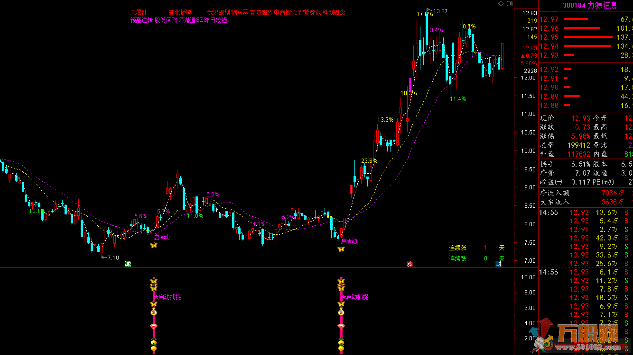Select the 昨日较强 tag
This screenshot has height=355, width=633.
click(215, 20)
